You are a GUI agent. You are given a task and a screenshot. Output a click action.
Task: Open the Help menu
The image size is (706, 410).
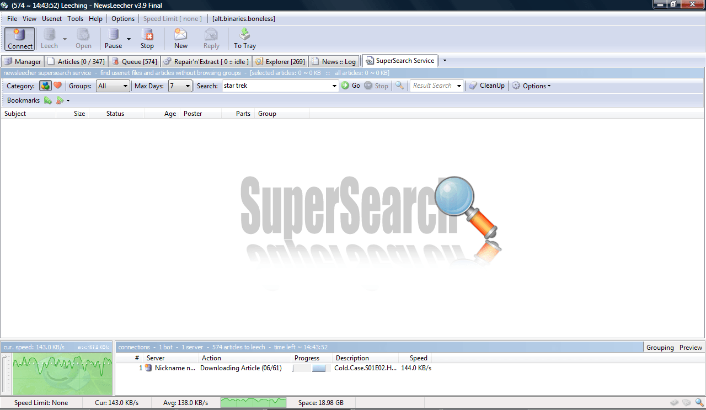tap(96, 19)
